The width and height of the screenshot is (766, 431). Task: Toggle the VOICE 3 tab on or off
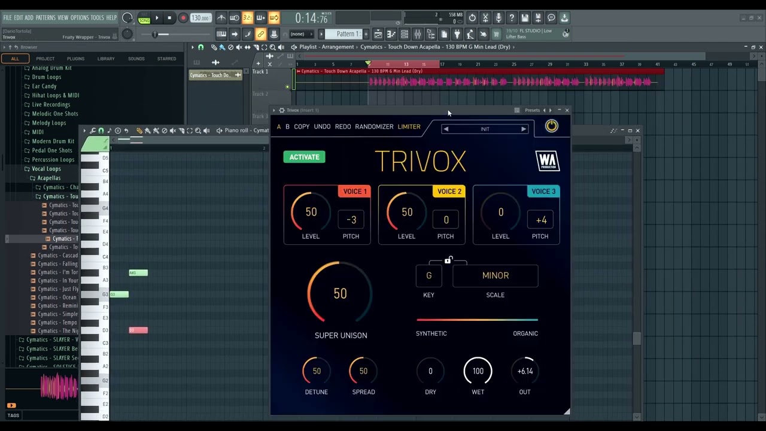pos(543,192)
